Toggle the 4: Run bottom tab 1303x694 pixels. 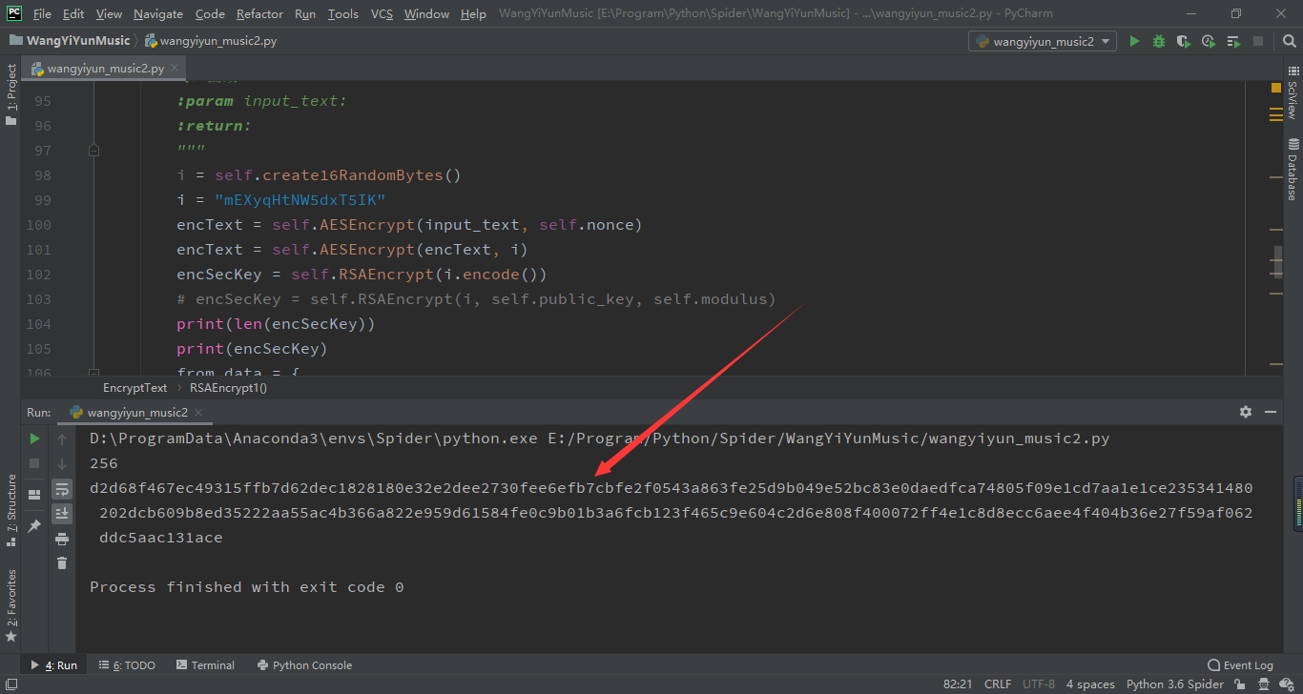click(x=53, y=665)
